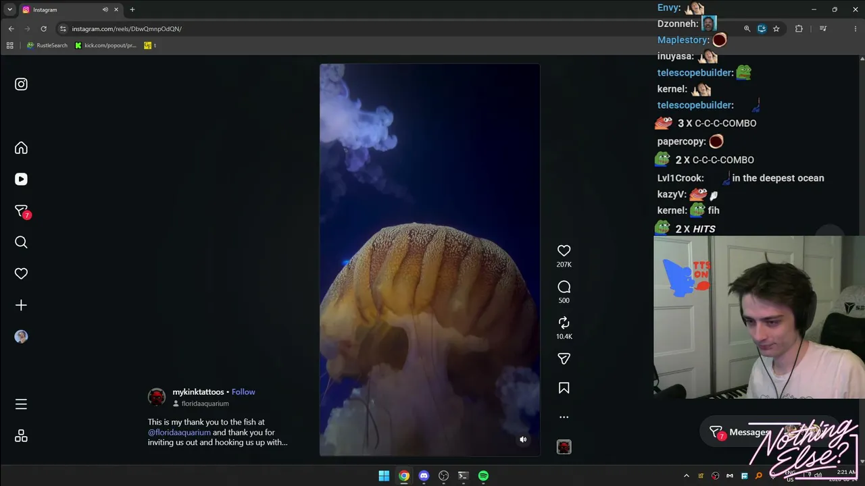This screenshot has height=486, width=865.
Task: Open your profile avatar in the sidebar
Action: tap(21, 337)
